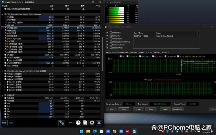The width and height of the screenshot is (216, 135).
Task: Expand Core C0 residency row
Action: point(5,82)
